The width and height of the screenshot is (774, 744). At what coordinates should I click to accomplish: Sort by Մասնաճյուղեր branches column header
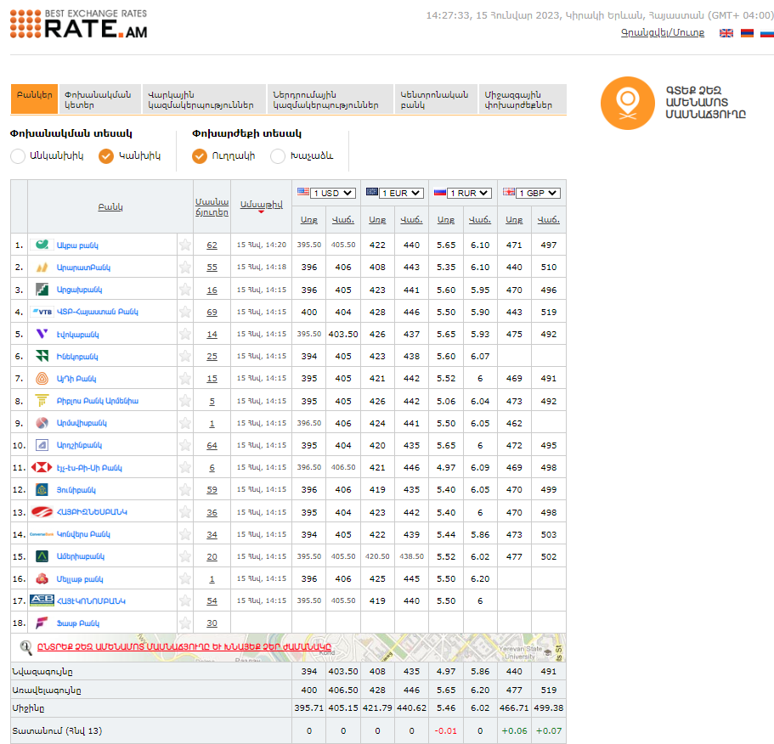point(212,206)
